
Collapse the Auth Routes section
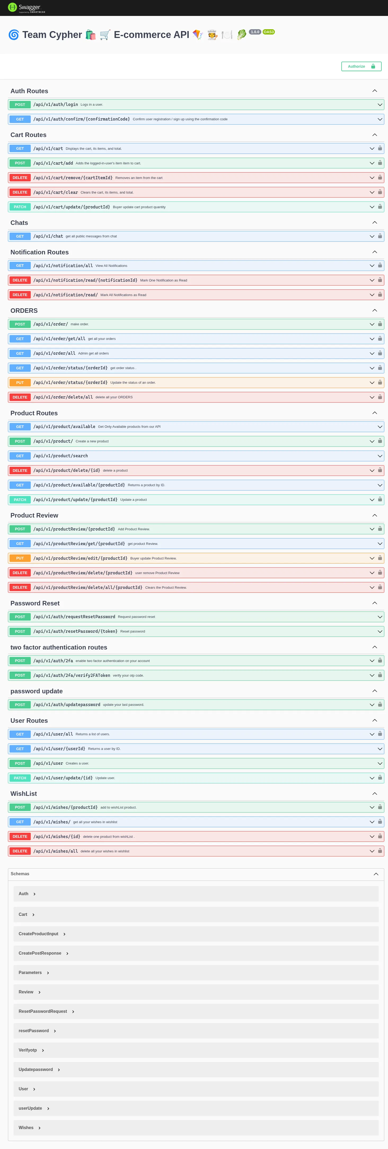coord(374,91)
